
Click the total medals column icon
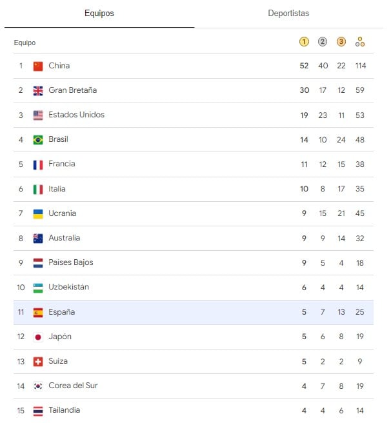(360, 43)
